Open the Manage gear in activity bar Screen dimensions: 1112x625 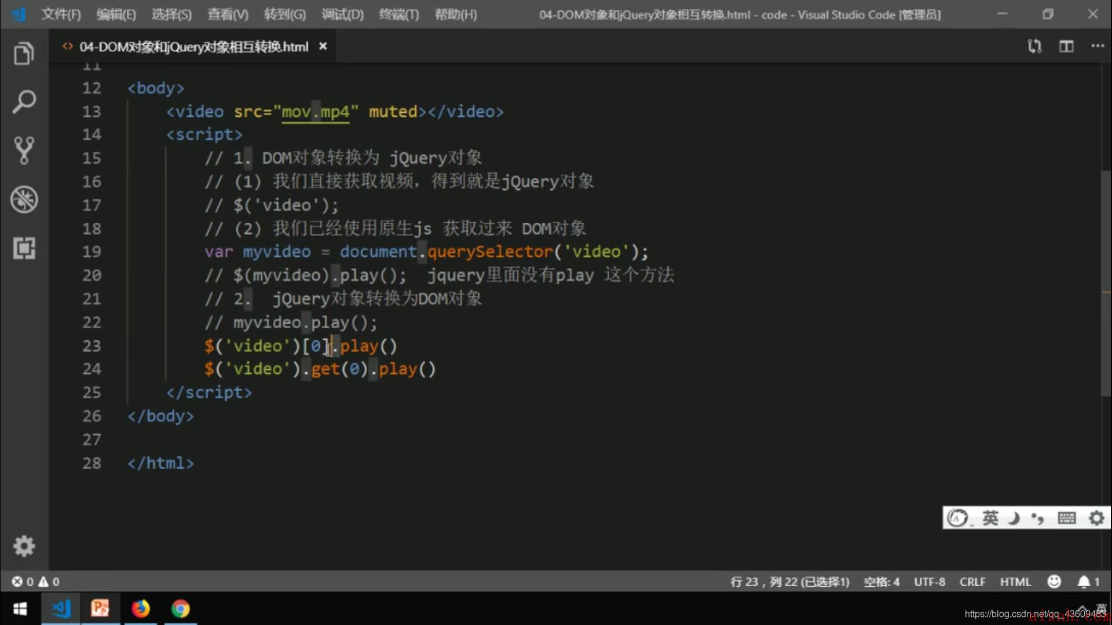24,546
